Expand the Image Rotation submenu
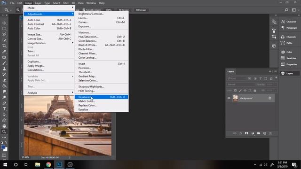Screen dimensions: 301x169 pos(49,43)
